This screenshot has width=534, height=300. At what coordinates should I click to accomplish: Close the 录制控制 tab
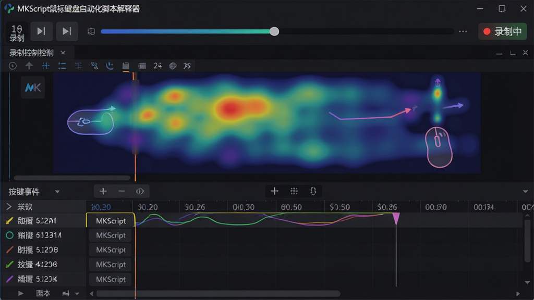pyautogui.click(x=63, y=53)
